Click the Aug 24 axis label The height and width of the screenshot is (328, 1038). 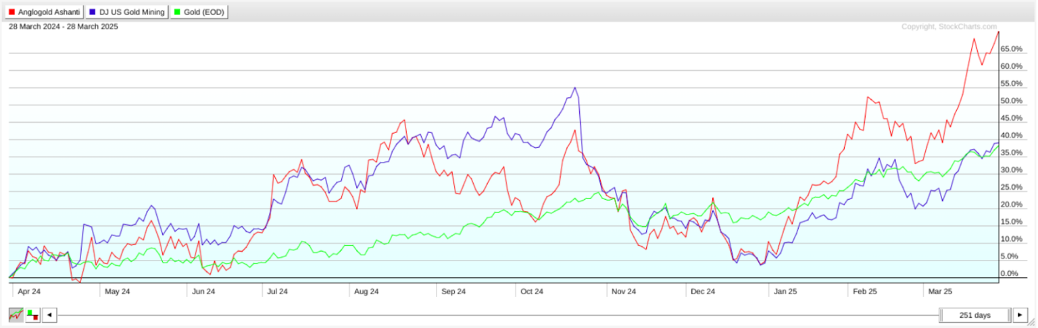tap(366, 292)
